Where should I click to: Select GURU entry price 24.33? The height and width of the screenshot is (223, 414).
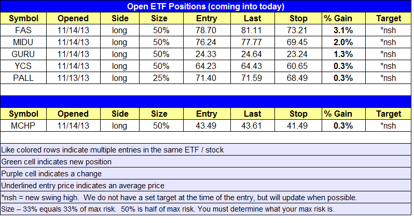click(206, 54)
